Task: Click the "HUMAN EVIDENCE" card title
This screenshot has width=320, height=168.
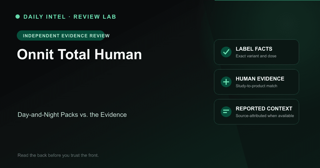Action: (260, 79)
